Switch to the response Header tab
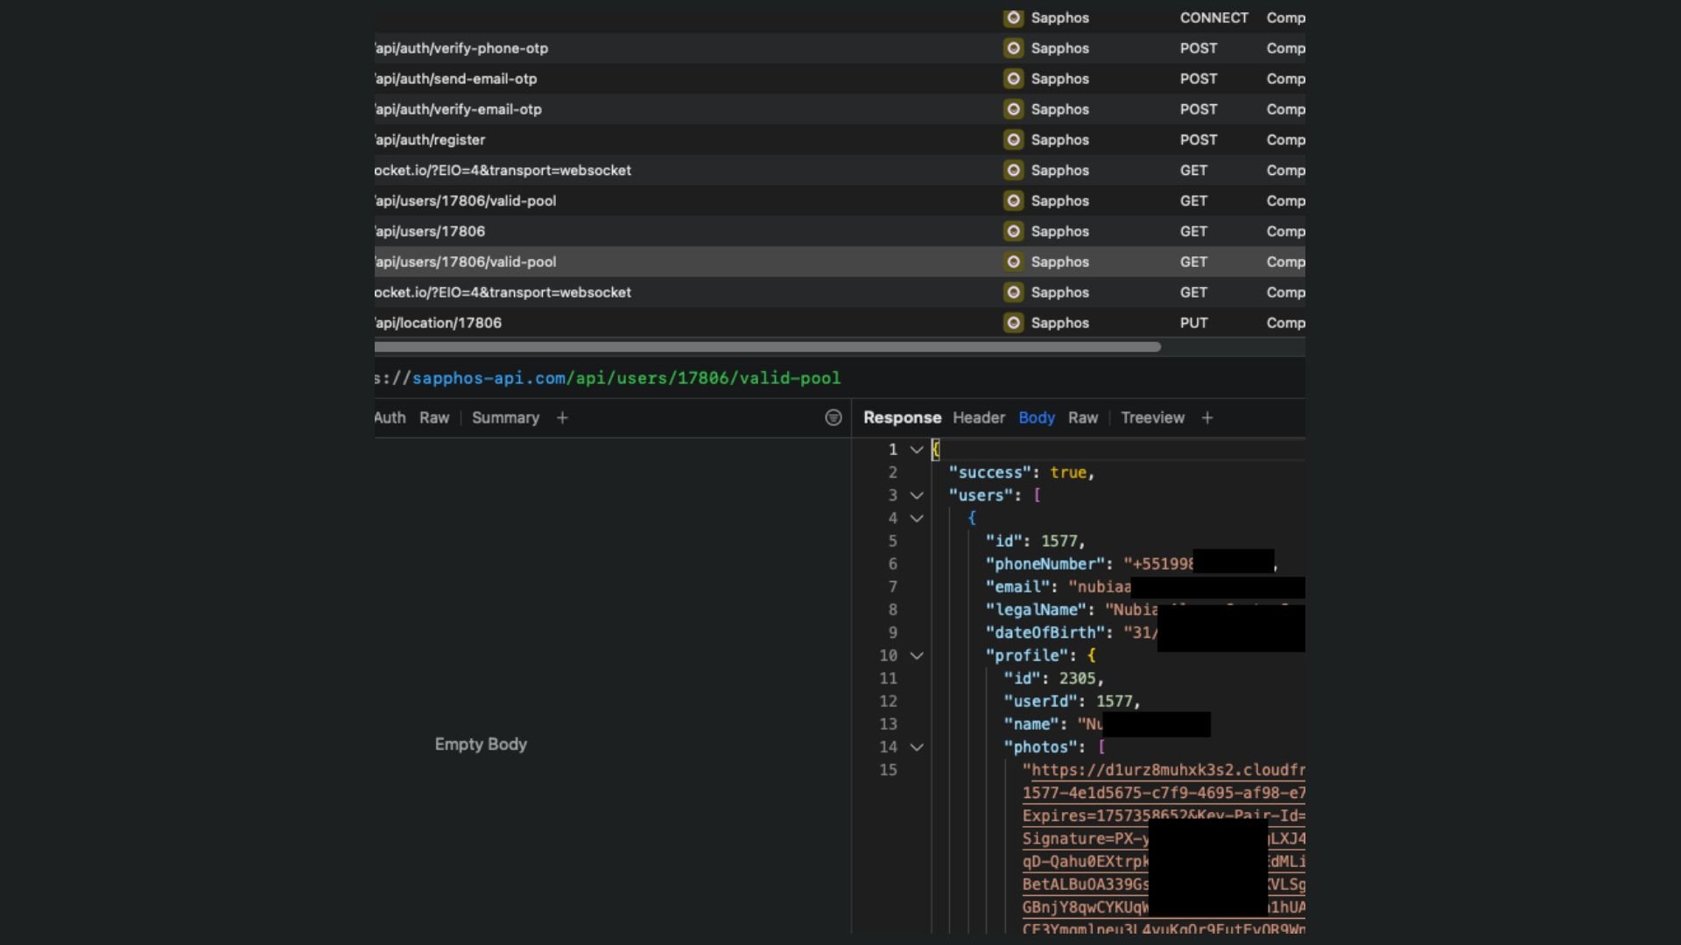 coord(978,418)
